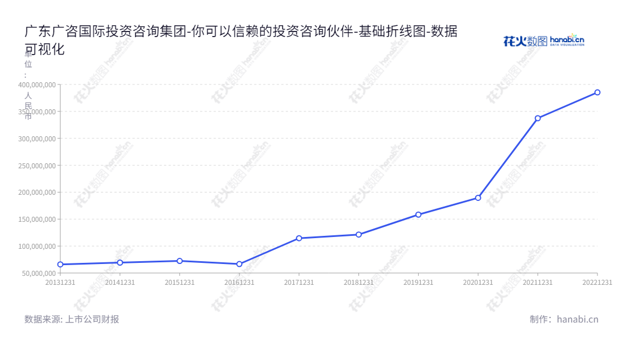This screenshot has width=620, height=349.
Task: Click the 20151231 x-axis label
Action: pyautogui.click(x=179, y=283)
